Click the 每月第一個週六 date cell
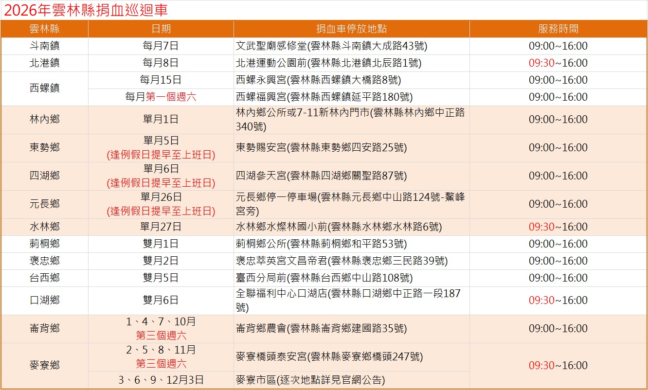 [161, 97]
